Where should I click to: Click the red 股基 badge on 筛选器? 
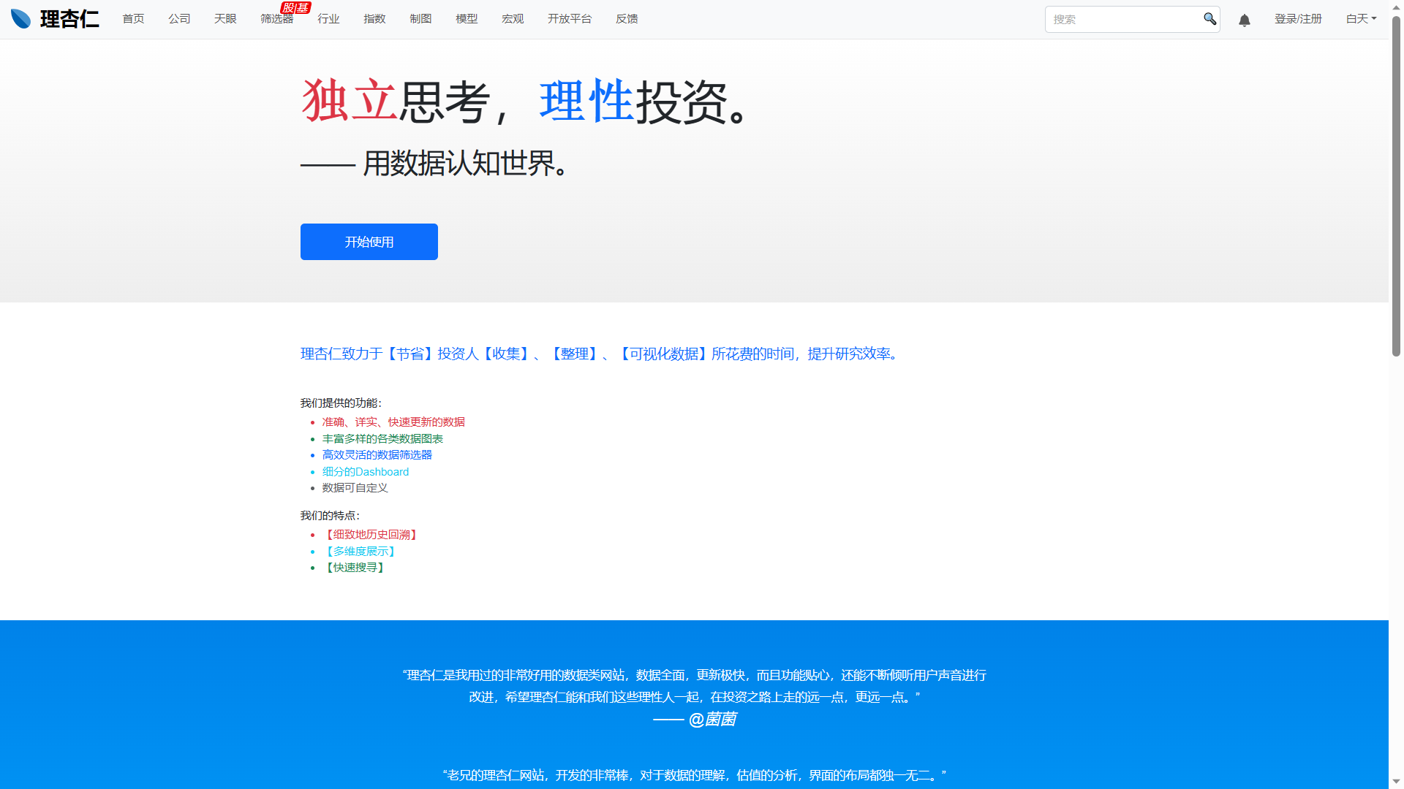[x=295, y=7]
